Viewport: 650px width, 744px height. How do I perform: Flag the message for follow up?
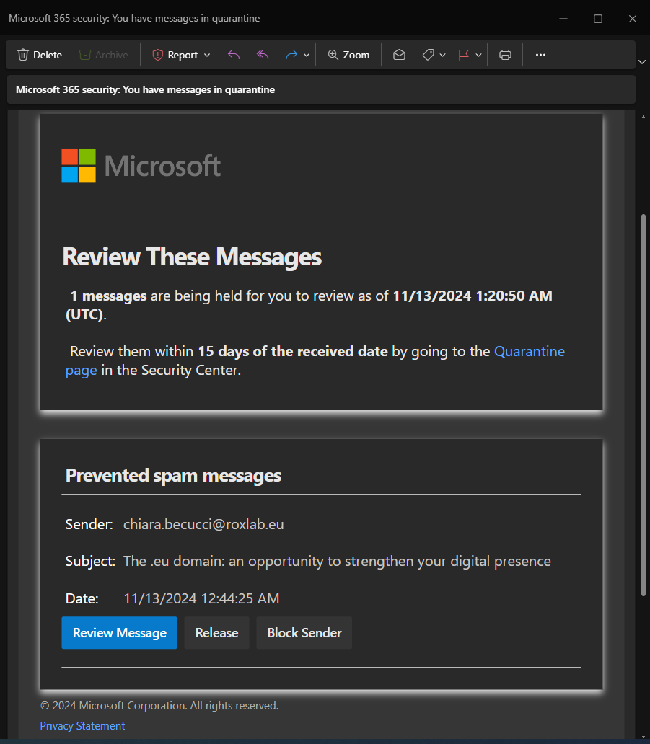(465, 54)
